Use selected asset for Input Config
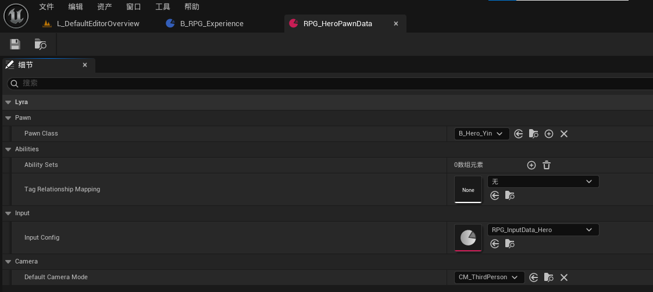Viewport: 653px width, 292px height. [495, 244]
